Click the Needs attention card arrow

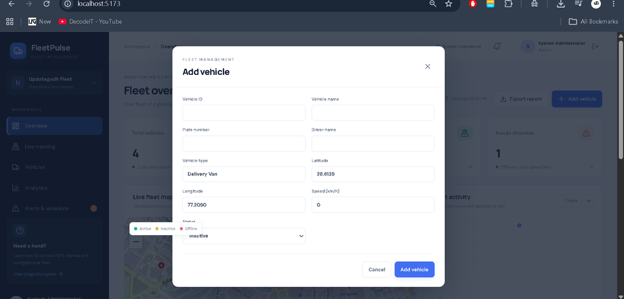(x=590, y=167)
